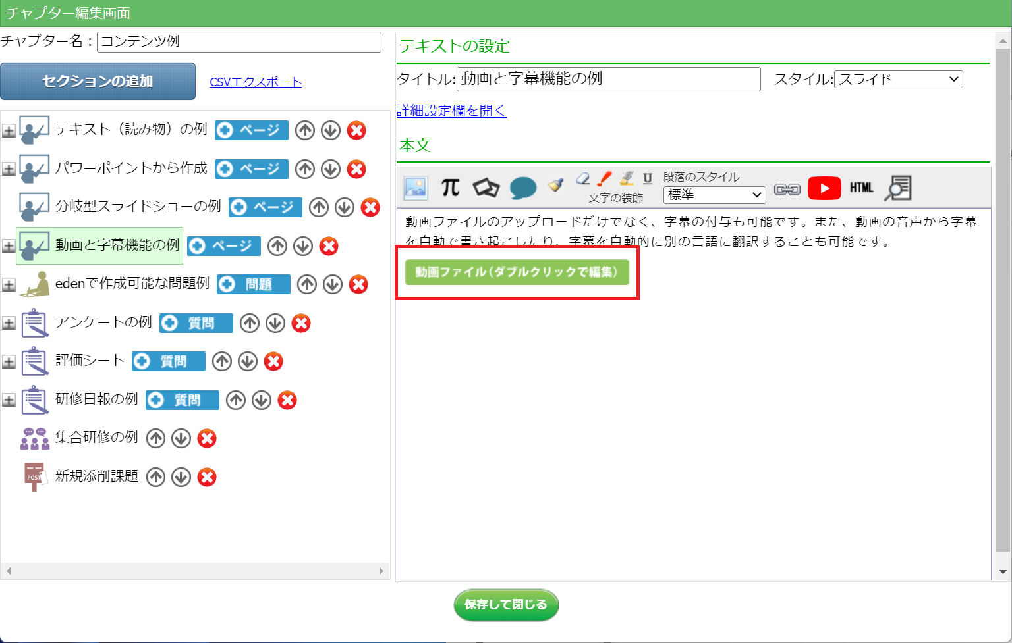1012x643 pixels.
Task: Expand the edenで作成可能な問題例 tree node
Action: (x=9, y=285)
